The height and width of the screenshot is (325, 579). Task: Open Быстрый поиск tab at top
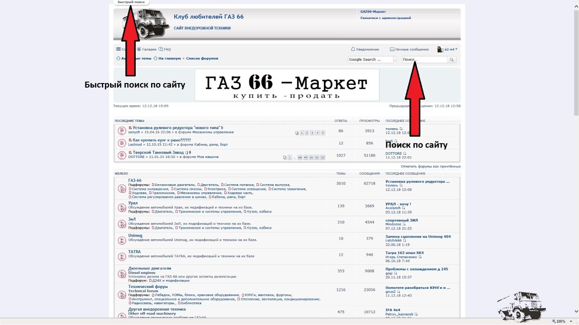(x=131, y=2)
